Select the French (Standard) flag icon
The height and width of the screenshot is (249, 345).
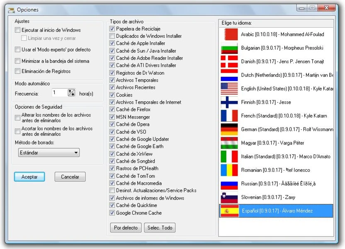pyautogui.click(x=229, y=116)
